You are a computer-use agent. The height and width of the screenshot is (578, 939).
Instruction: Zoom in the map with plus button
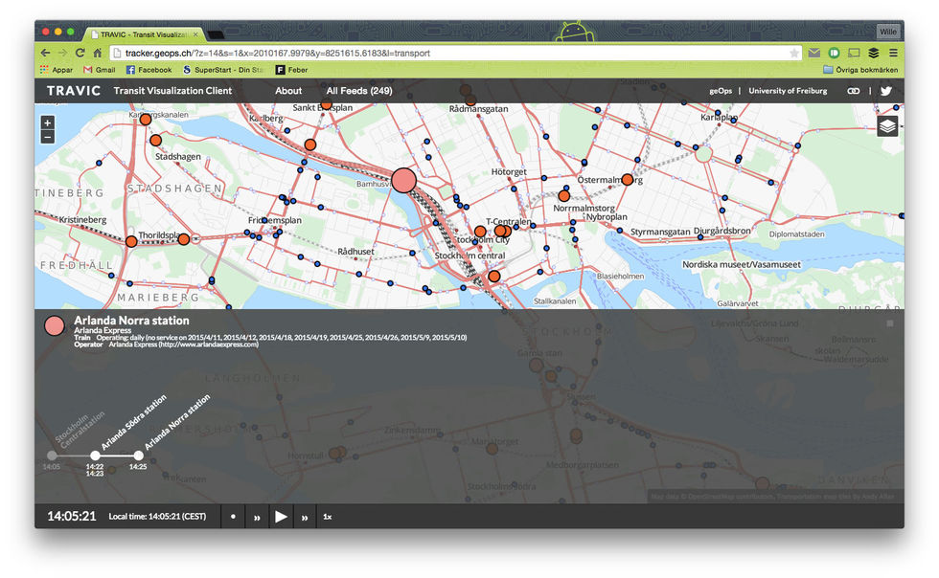48,122
